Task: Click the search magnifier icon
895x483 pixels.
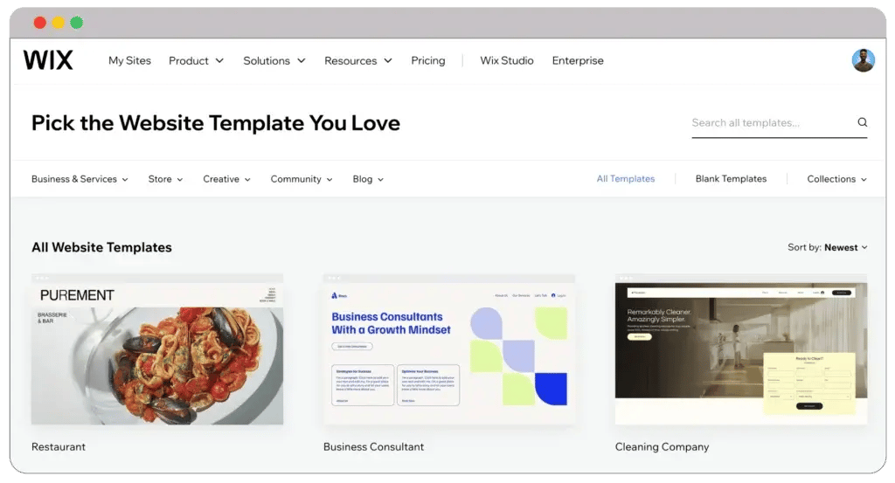Action: [x=862, y=123]
